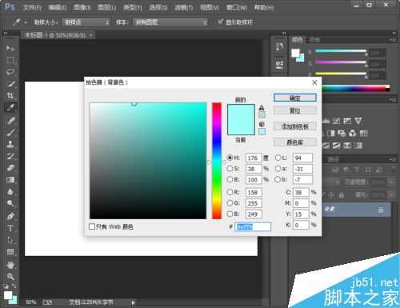
Task: Open the Layers panel flyout menu
Action: (392, 159)
